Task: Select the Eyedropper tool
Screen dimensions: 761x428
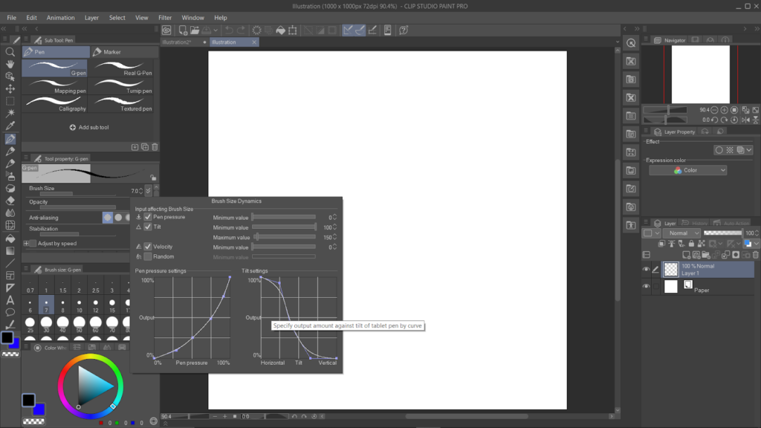Action: 10,126
